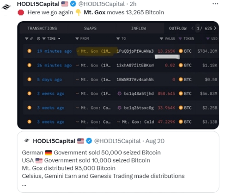Go to previous page arrow before 1/
Screen dimensions: 231x195
tap(192, 28)
